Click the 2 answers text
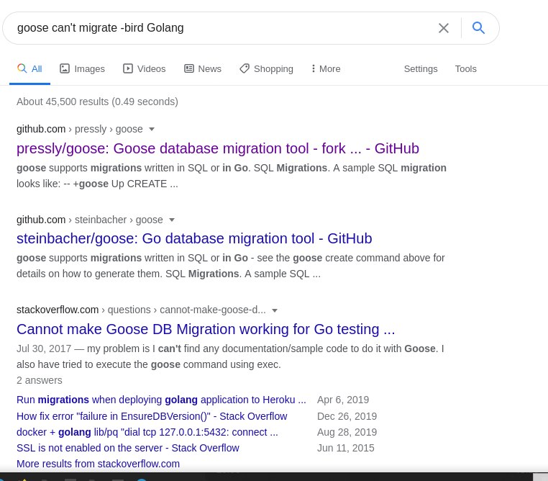The width and height of the screenshot is (548, 481). pyautogui.click(x=39, y=380)
